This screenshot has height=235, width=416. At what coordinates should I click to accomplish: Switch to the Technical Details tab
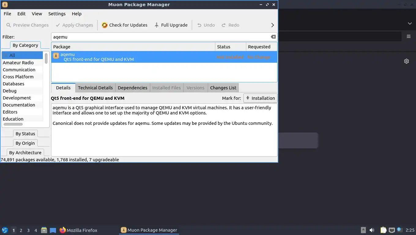[x=95, y=88]
